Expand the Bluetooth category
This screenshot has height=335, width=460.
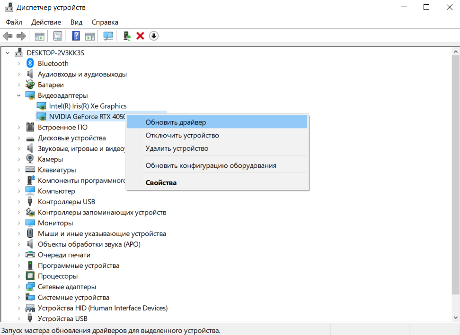[x=19, y=63]
